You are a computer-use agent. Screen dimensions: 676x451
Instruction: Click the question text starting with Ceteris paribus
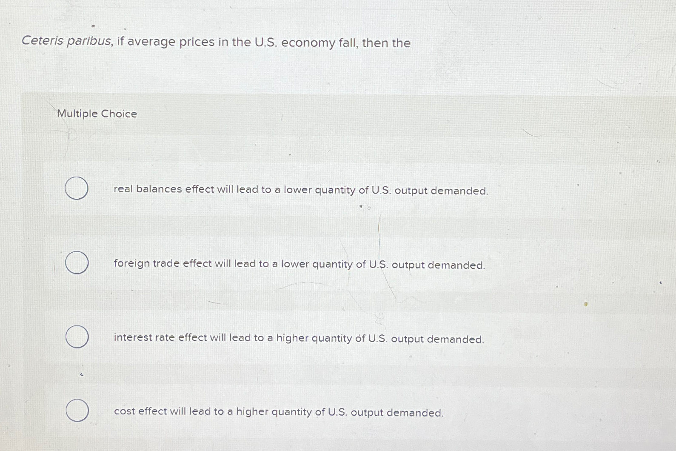216,42
